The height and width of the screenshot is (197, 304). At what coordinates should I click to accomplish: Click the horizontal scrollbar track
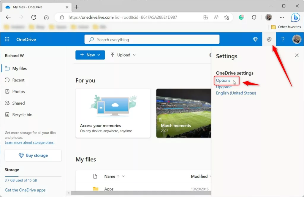[141, 193]
